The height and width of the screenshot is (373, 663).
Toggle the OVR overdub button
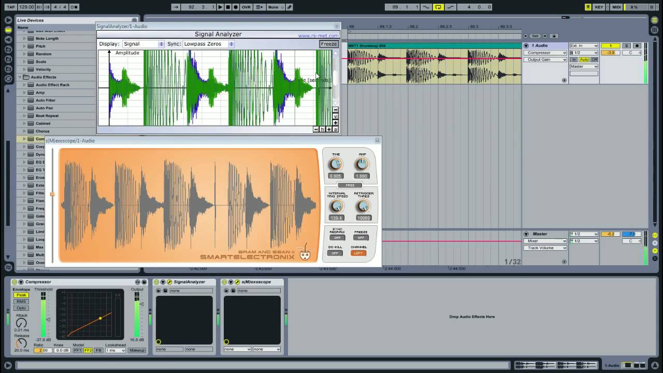tap(246, 7)
